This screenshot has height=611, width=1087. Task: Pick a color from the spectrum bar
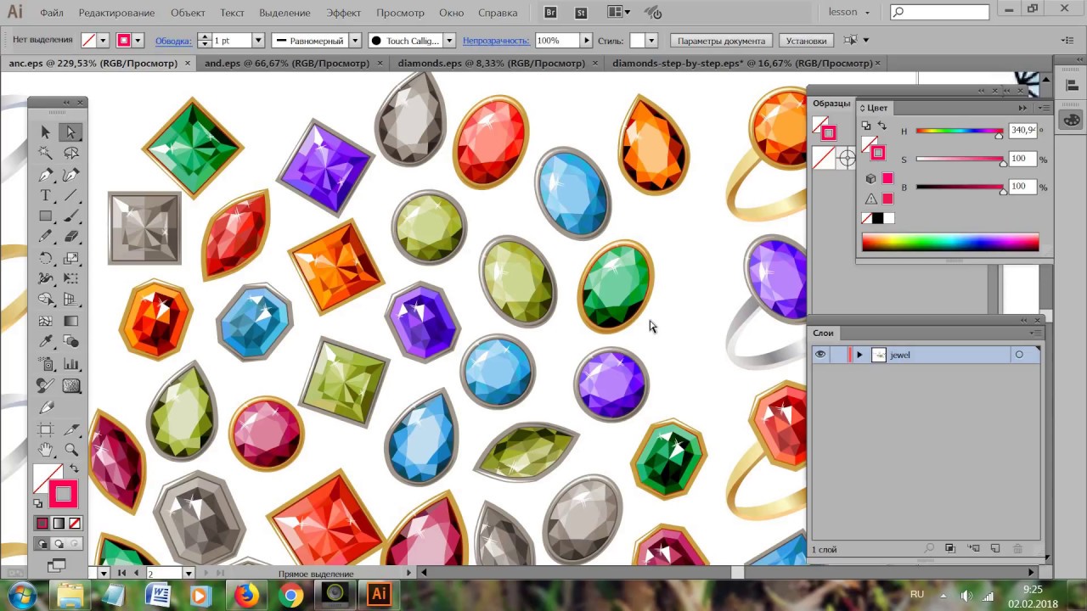[949, 243]
